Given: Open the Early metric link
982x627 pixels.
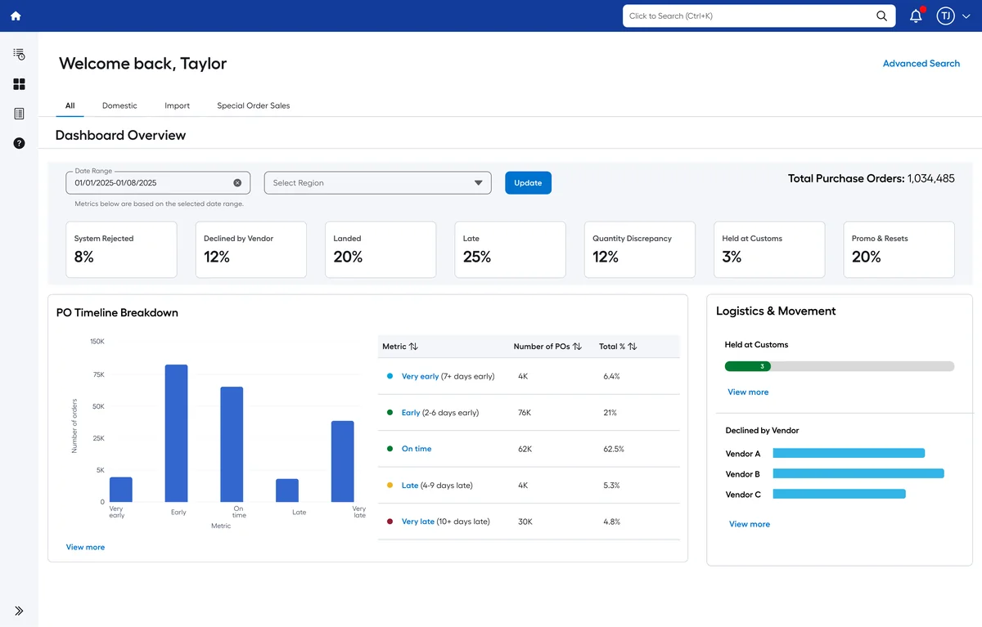Looking at the screenshot, I should point(411,413).
